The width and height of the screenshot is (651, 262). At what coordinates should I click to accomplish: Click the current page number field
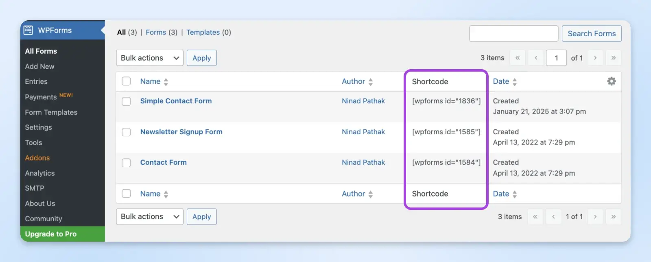click(556, 58)
